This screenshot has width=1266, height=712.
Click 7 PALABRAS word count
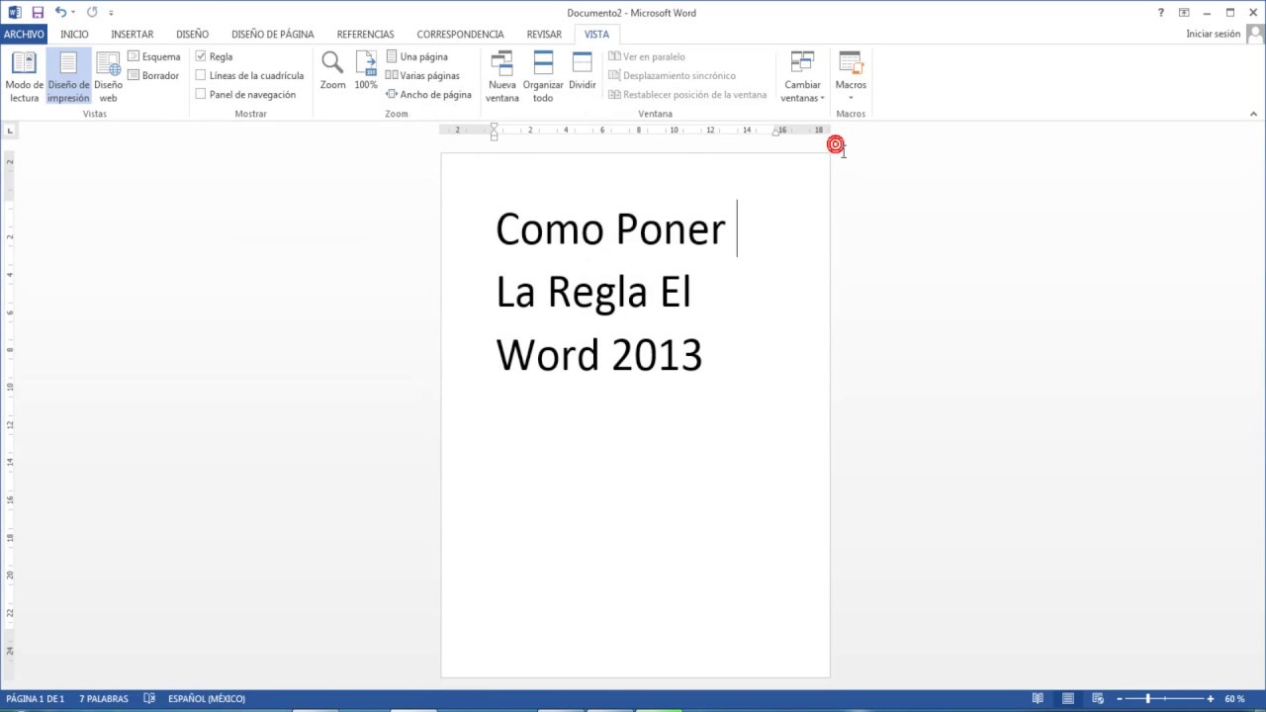(x=104, y=698)
